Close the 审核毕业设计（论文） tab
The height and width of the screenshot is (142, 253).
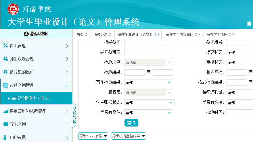(158, 34)
